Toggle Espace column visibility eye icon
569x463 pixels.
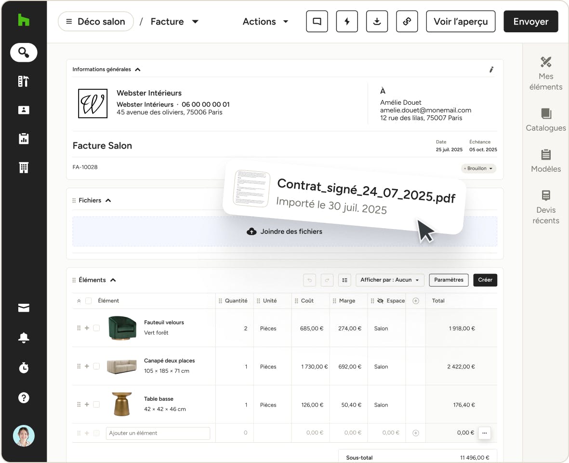[380, 301]
